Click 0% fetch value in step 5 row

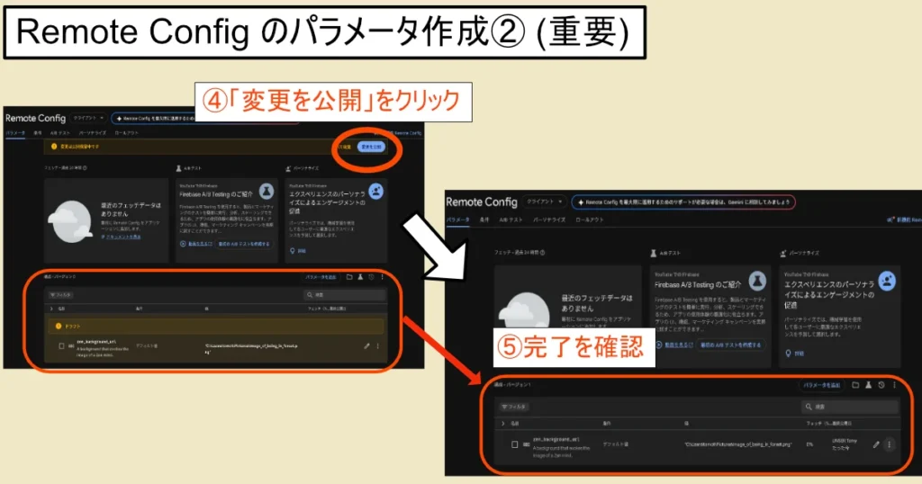pyautogui.click(x=809, y=444)
